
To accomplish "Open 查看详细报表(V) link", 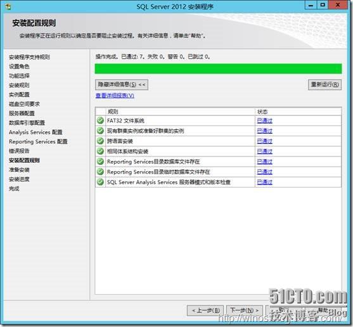I will [x=115, y=96].
